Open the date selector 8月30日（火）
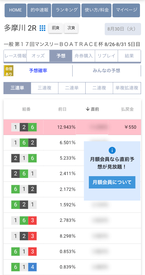The width and height of the screenshot is (145, 275). [x=123, y=29]
